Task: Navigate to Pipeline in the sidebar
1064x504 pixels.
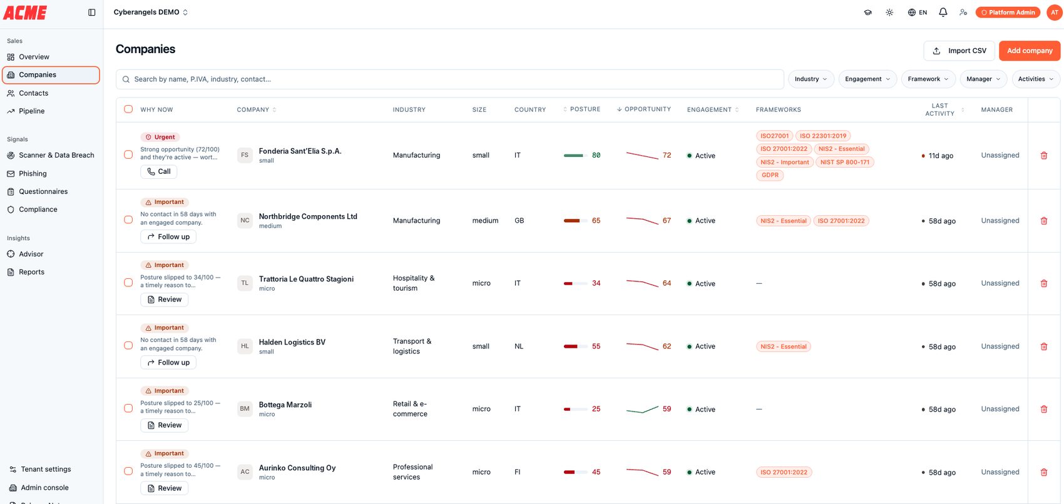Action: pos(51,111)
